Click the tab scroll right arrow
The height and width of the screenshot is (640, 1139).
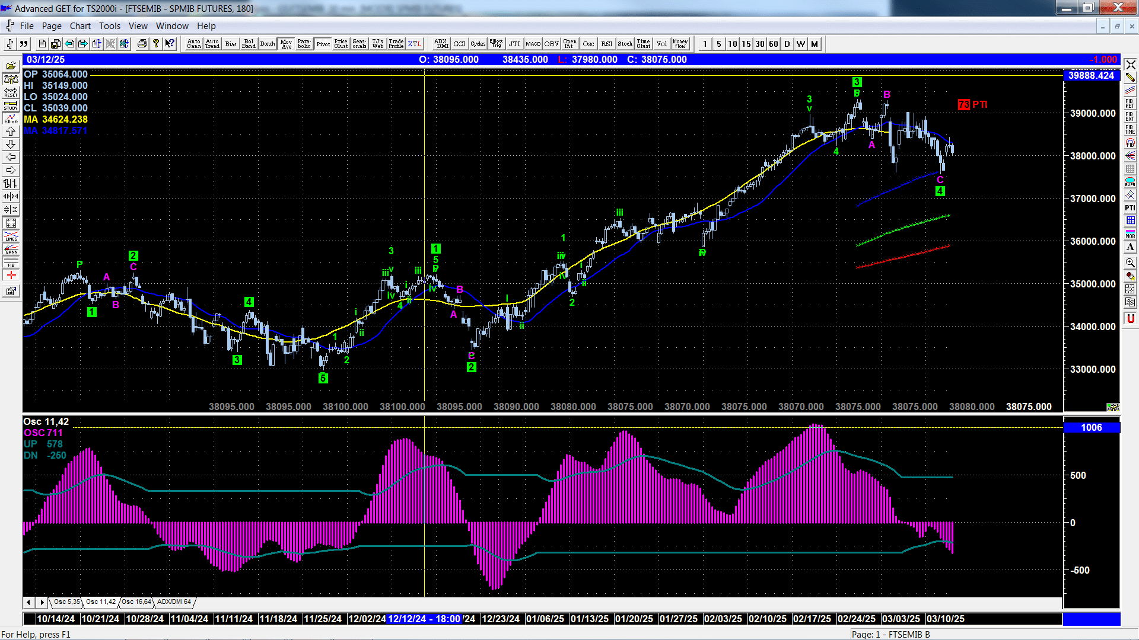(42, 602)
